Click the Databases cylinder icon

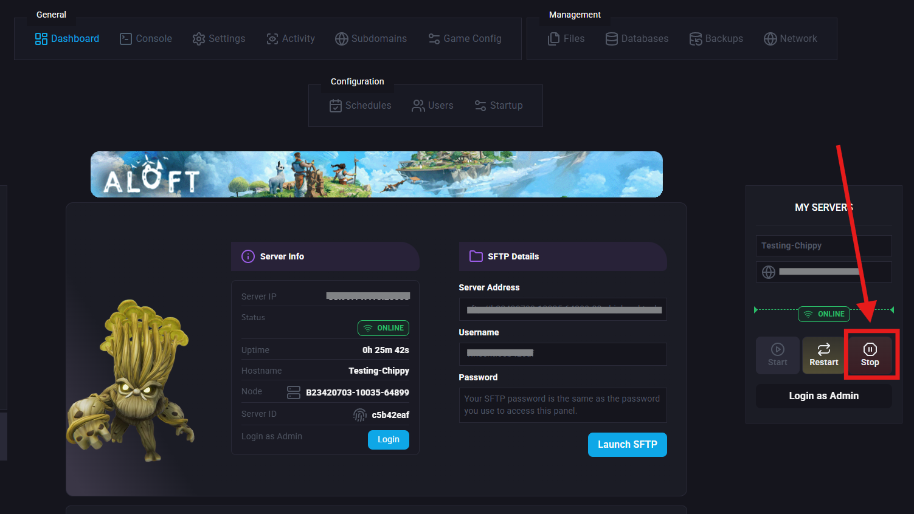612,39
